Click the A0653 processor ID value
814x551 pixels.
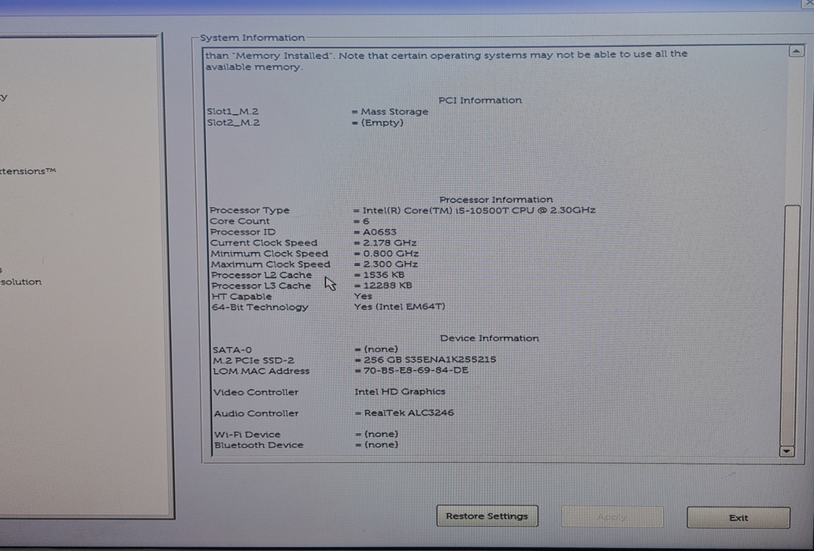coord(379,232)
